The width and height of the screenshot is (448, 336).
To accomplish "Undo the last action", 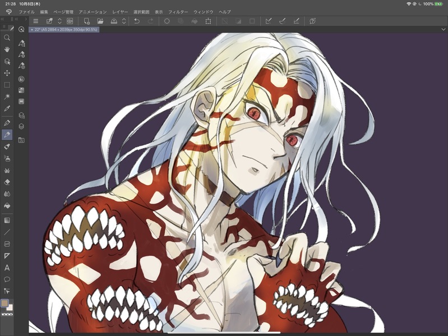I will tap(137, 21).
